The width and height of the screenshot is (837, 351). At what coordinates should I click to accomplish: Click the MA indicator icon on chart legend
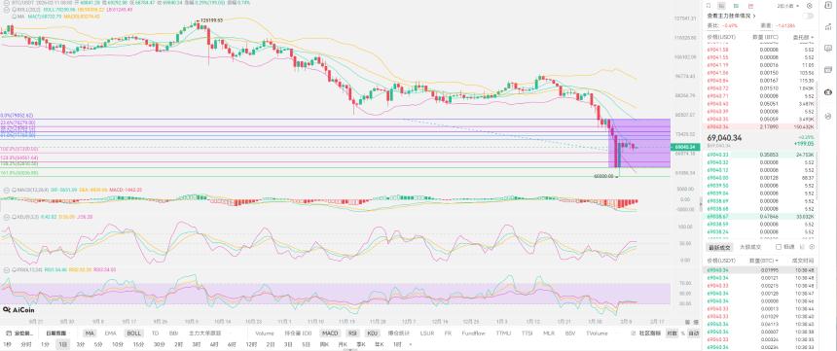[14, 17]
